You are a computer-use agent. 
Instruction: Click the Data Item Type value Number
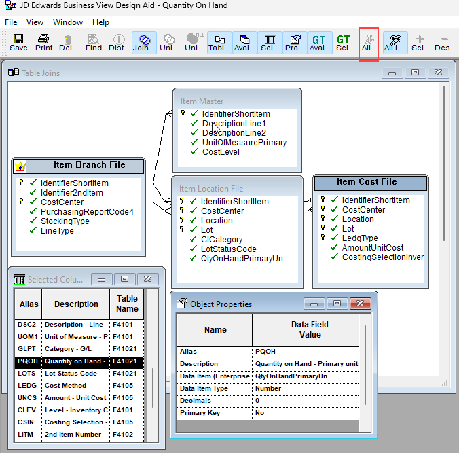(x=268, y=388)
